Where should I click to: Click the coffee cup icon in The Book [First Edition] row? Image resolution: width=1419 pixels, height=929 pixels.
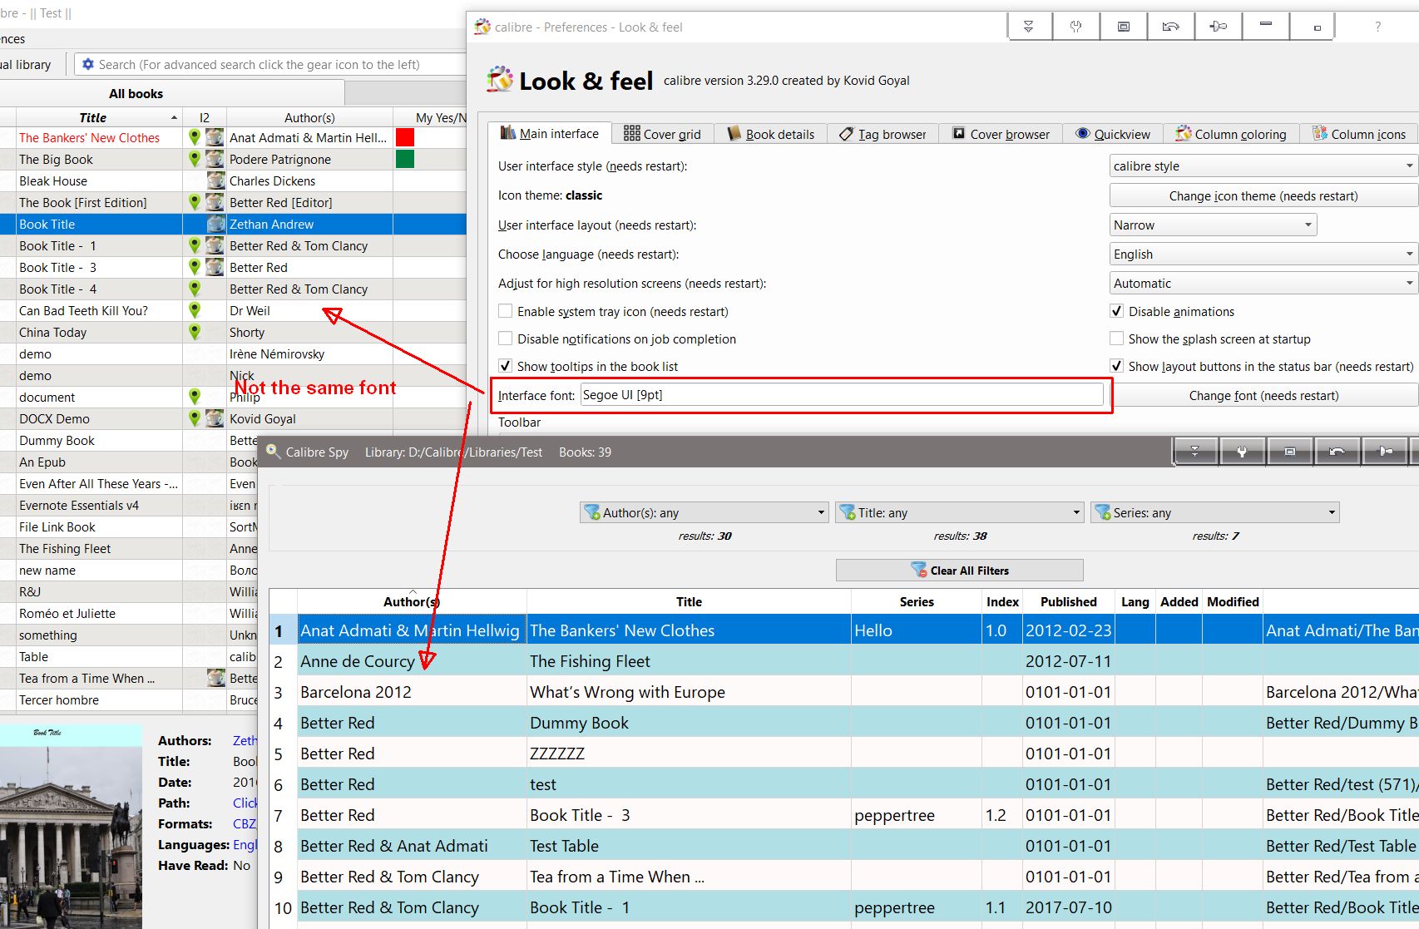(x=215, y=202)
